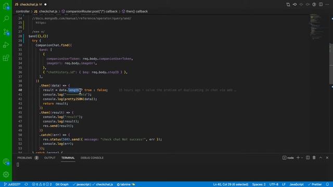This screenshot has width=333, height=187.
Task: Click the 'CompanionChat.find({' code on line 30
Action: point(54,45)
